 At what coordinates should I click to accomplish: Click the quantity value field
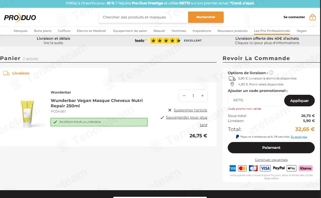pos(193,96)
